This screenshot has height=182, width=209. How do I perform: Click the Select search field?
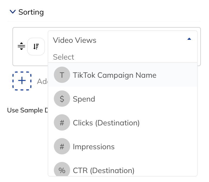tap(122, 57)
